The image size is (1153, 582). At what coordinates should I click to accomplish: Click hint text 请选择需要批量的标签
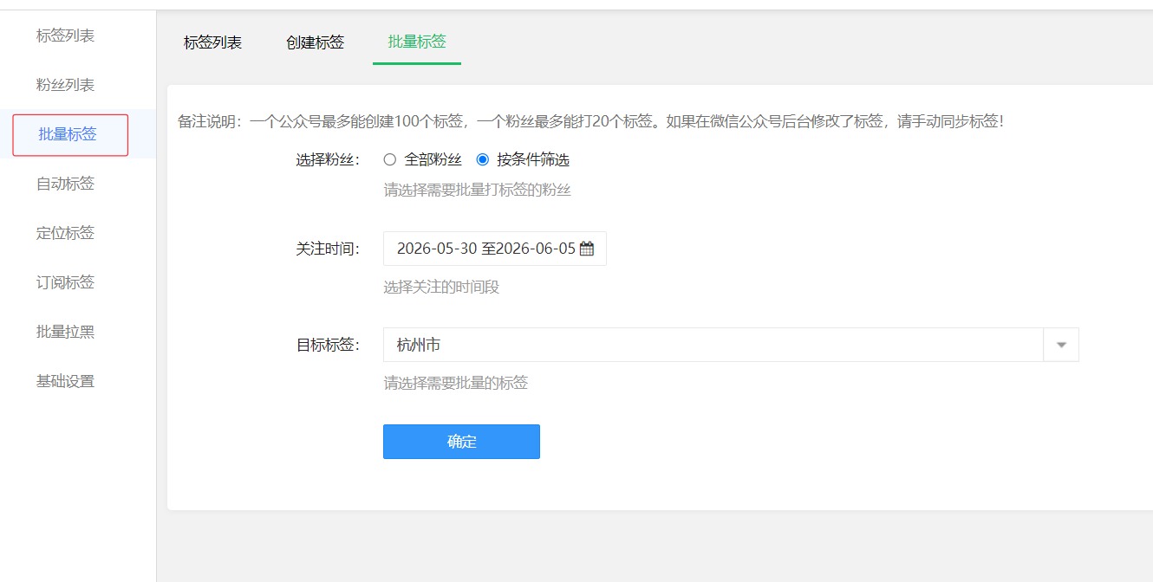tap(456, 383)
